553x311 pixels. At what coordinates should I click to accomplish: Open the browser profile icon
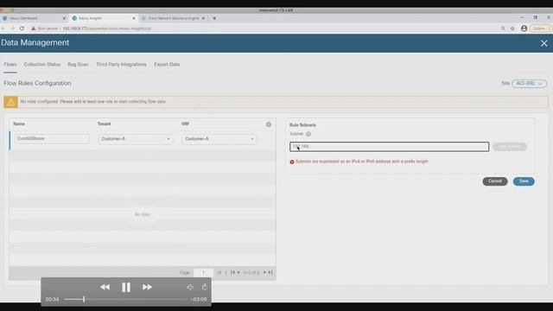(x=524, y=29)
